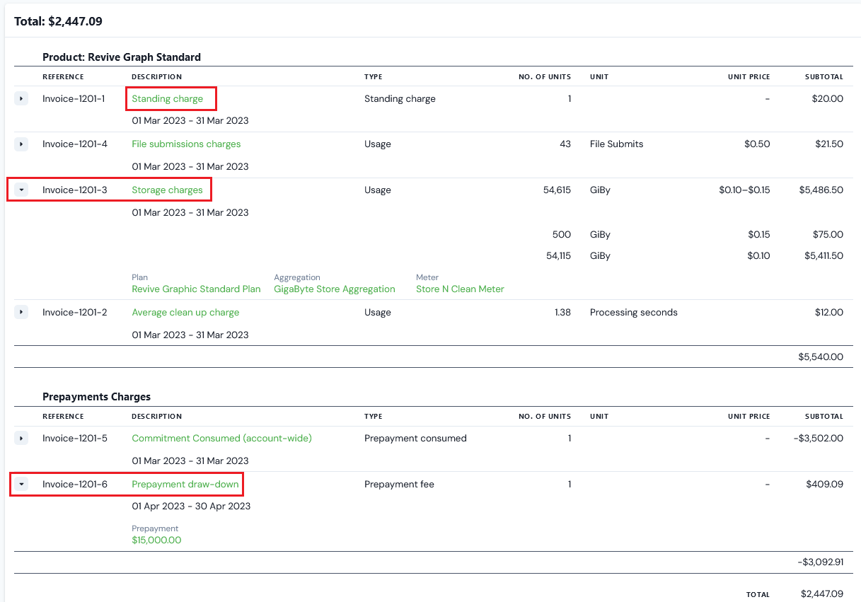Open the GigaByte Store Aggregation link
Screen dimensions: 861x602
point(335,289)
